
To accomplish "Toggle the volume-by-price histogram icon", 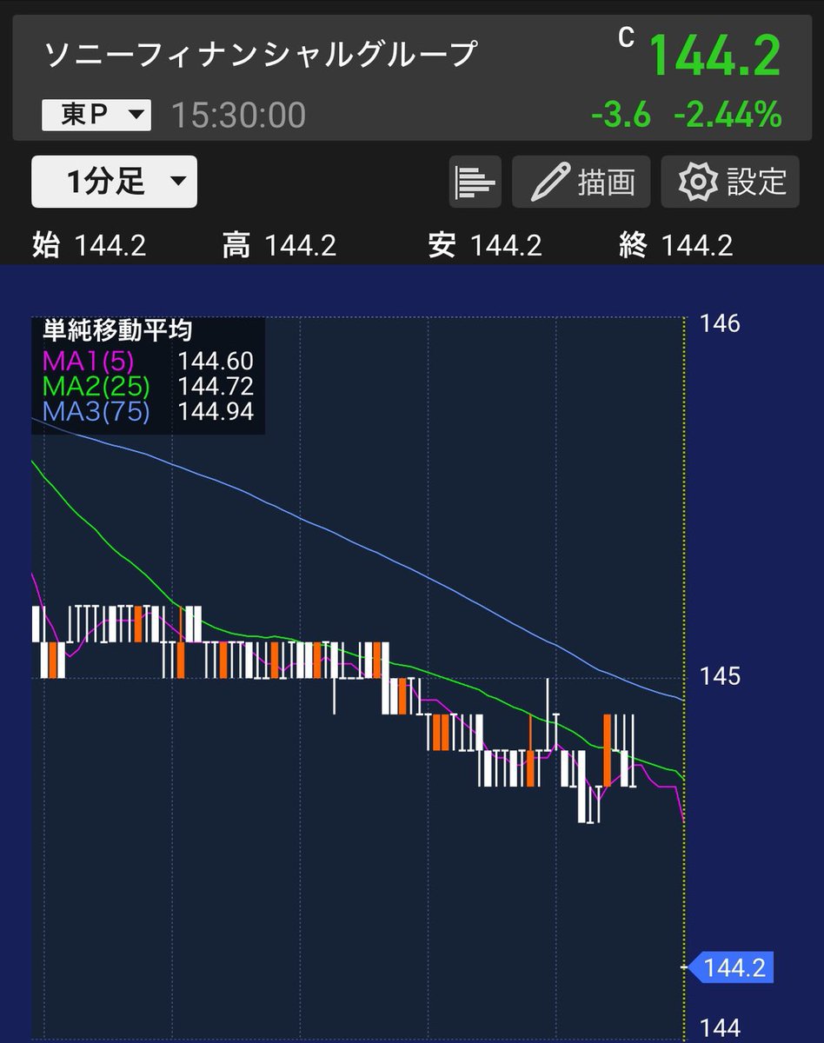I will [x=475, y=182].
